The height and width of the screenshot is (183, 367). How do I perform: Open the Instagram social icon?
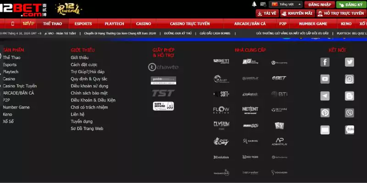[350, 79]
